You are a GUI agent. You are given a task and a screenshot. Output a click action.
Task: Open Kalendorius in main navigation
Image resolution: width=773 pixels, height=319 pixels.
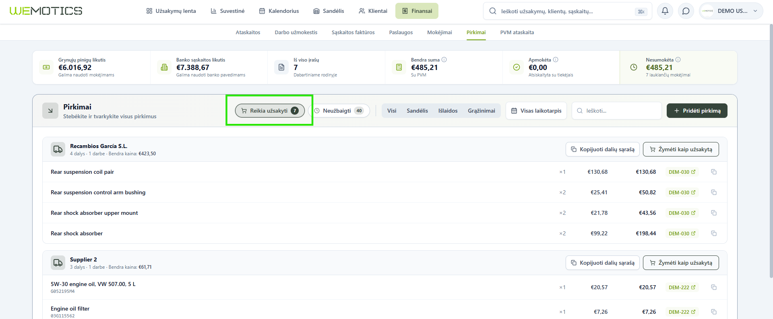279,11
